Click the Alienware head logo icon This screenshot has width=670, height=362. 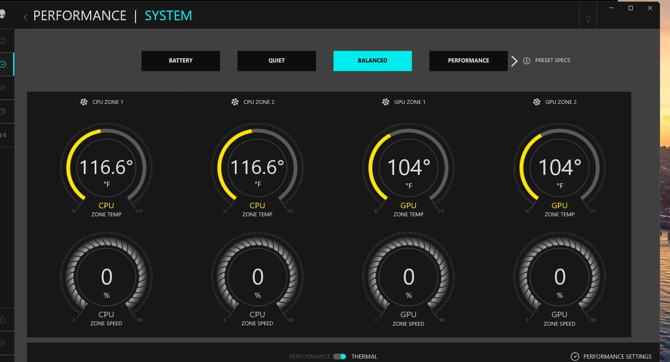point(3,14)
